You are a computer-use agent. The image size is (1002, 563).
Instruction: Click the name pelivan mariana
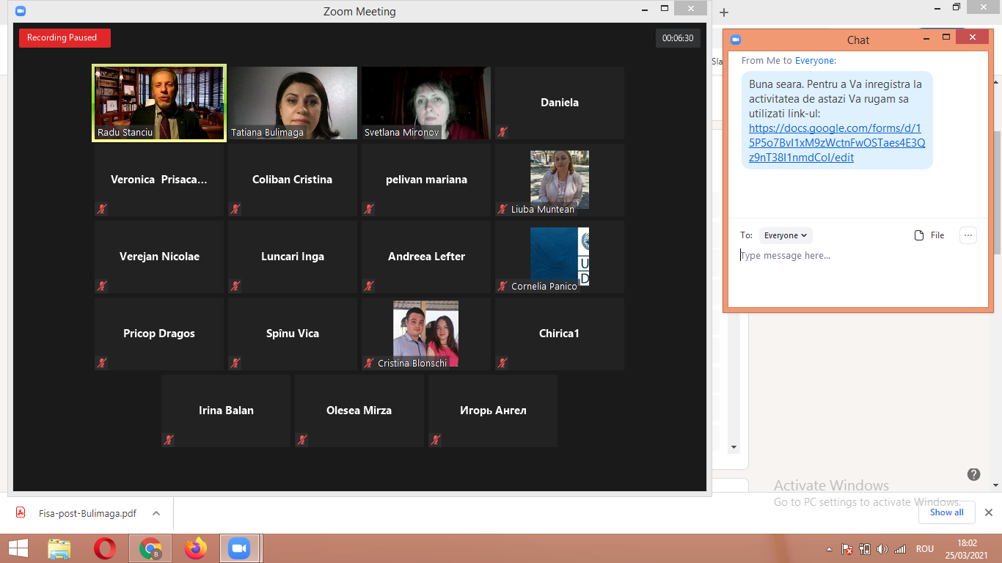click(426, 180)
